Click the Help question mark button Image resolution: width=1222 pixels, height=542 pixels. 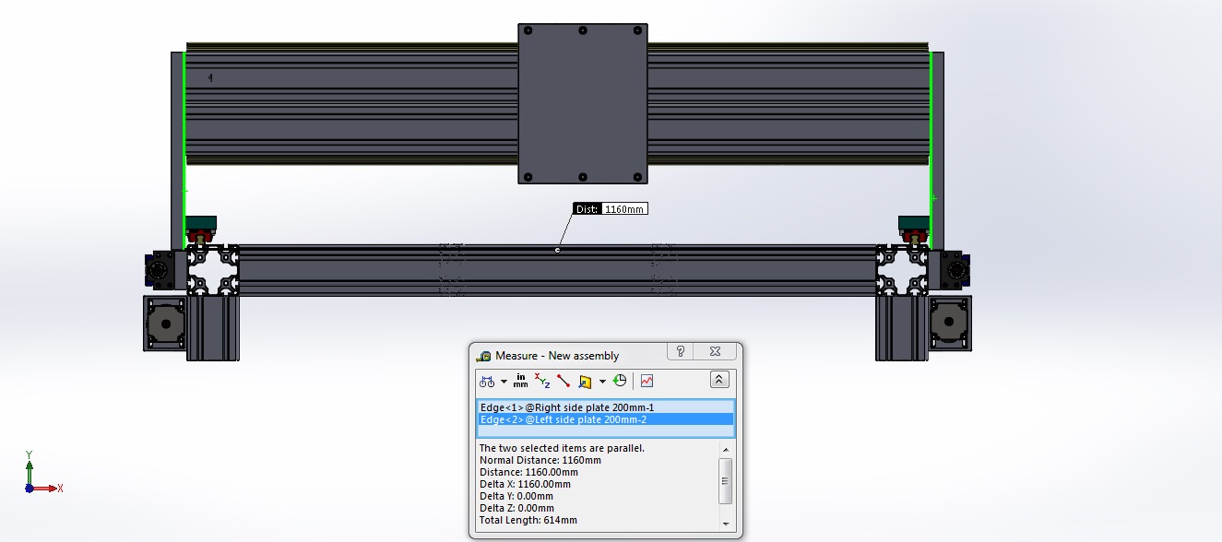pos(680,352)
